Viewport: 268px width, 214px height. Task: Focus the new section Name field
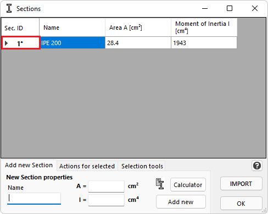tap(34, 199)
